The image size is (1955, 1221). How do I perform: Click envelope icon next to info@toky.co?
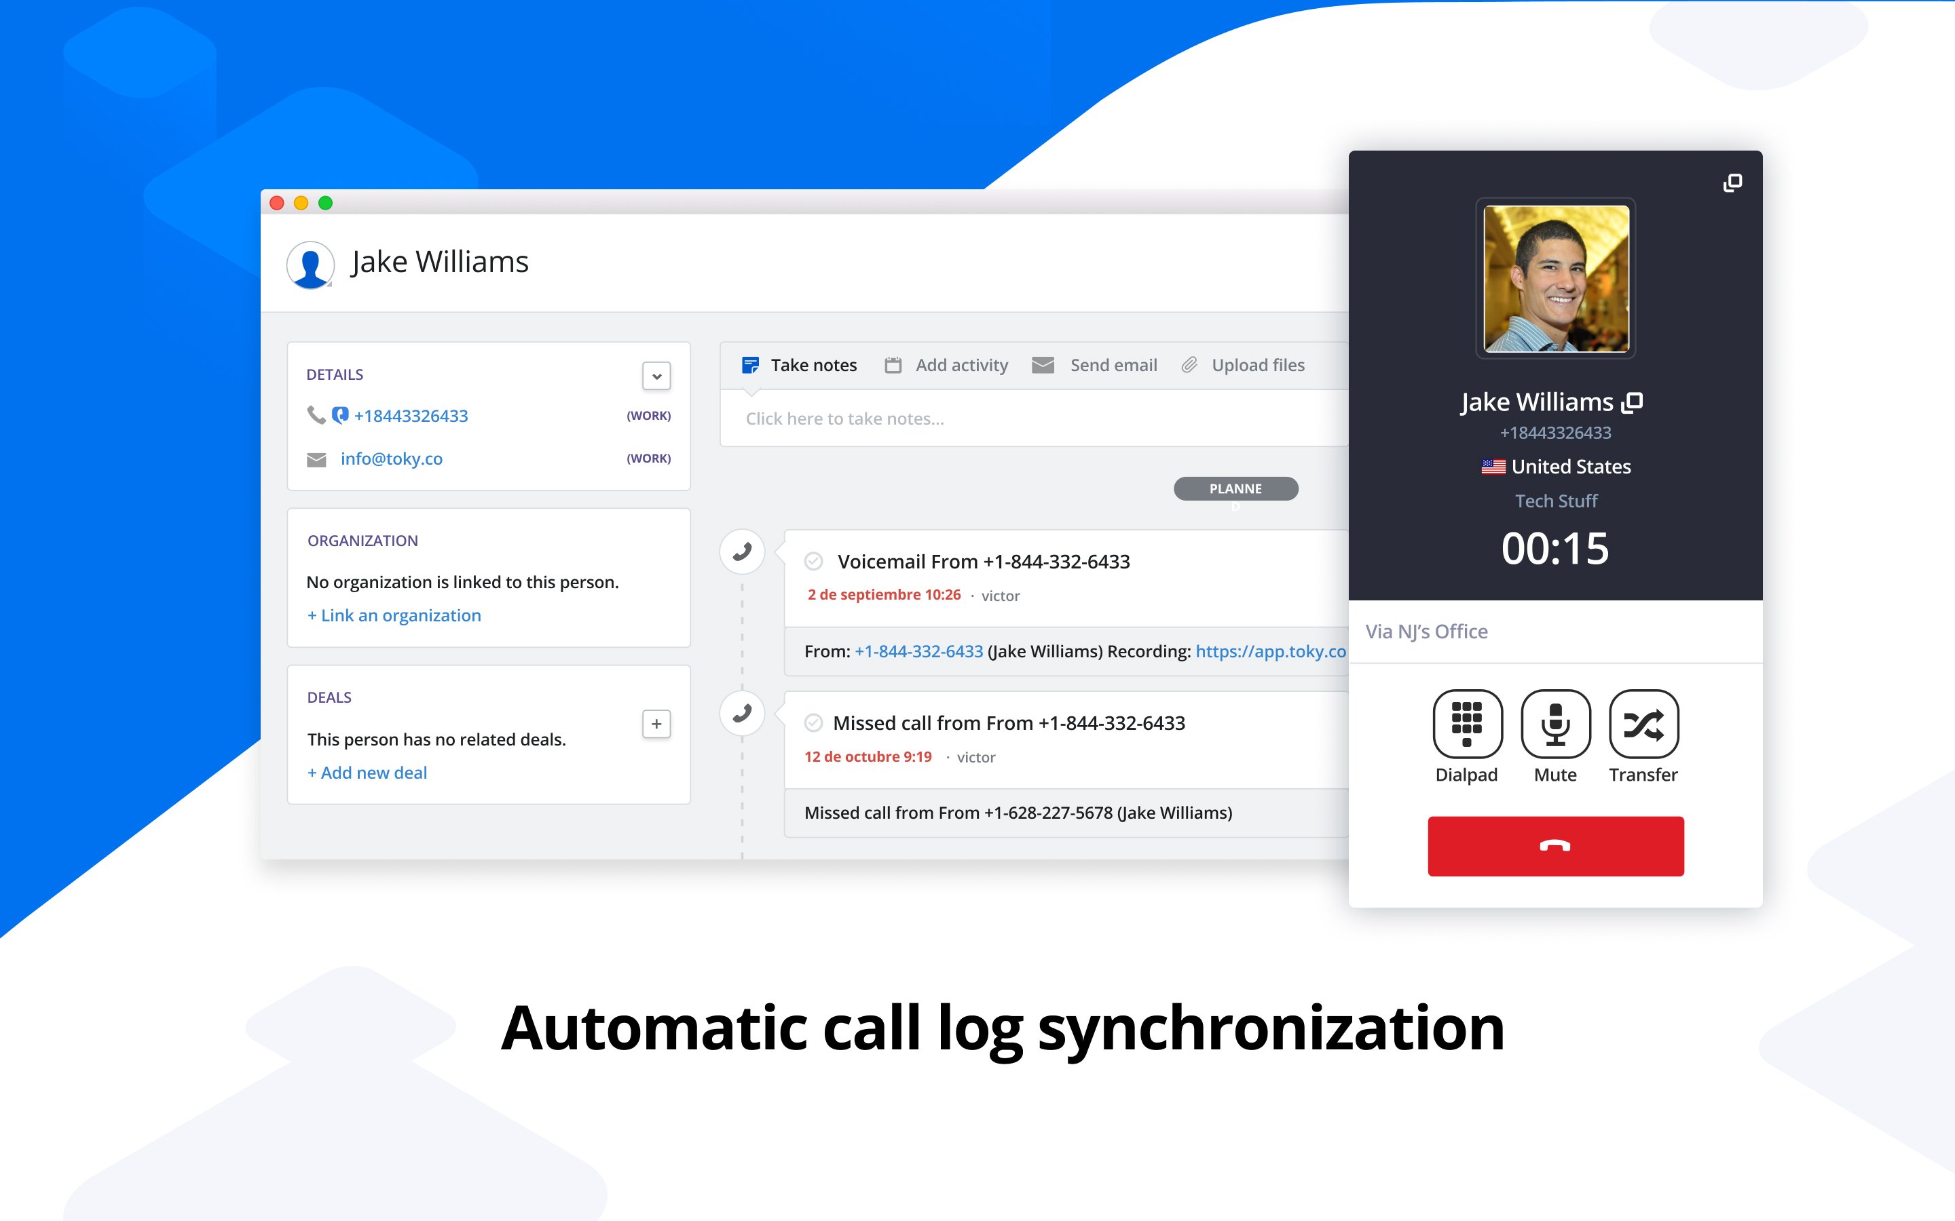coord(317,459)
